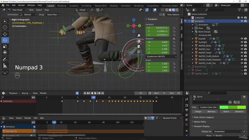Jump to the next keyframe

point(99,93)
